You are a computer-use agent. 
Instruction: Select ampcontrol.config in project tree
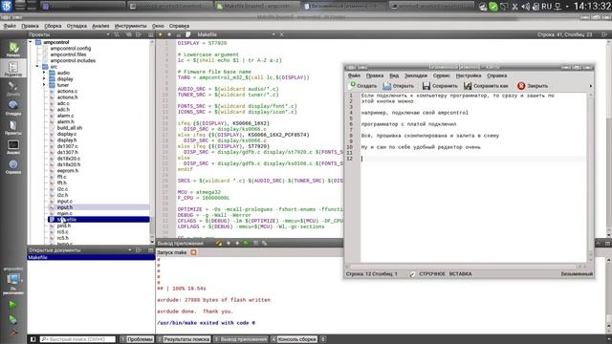(x=70, y=49)
